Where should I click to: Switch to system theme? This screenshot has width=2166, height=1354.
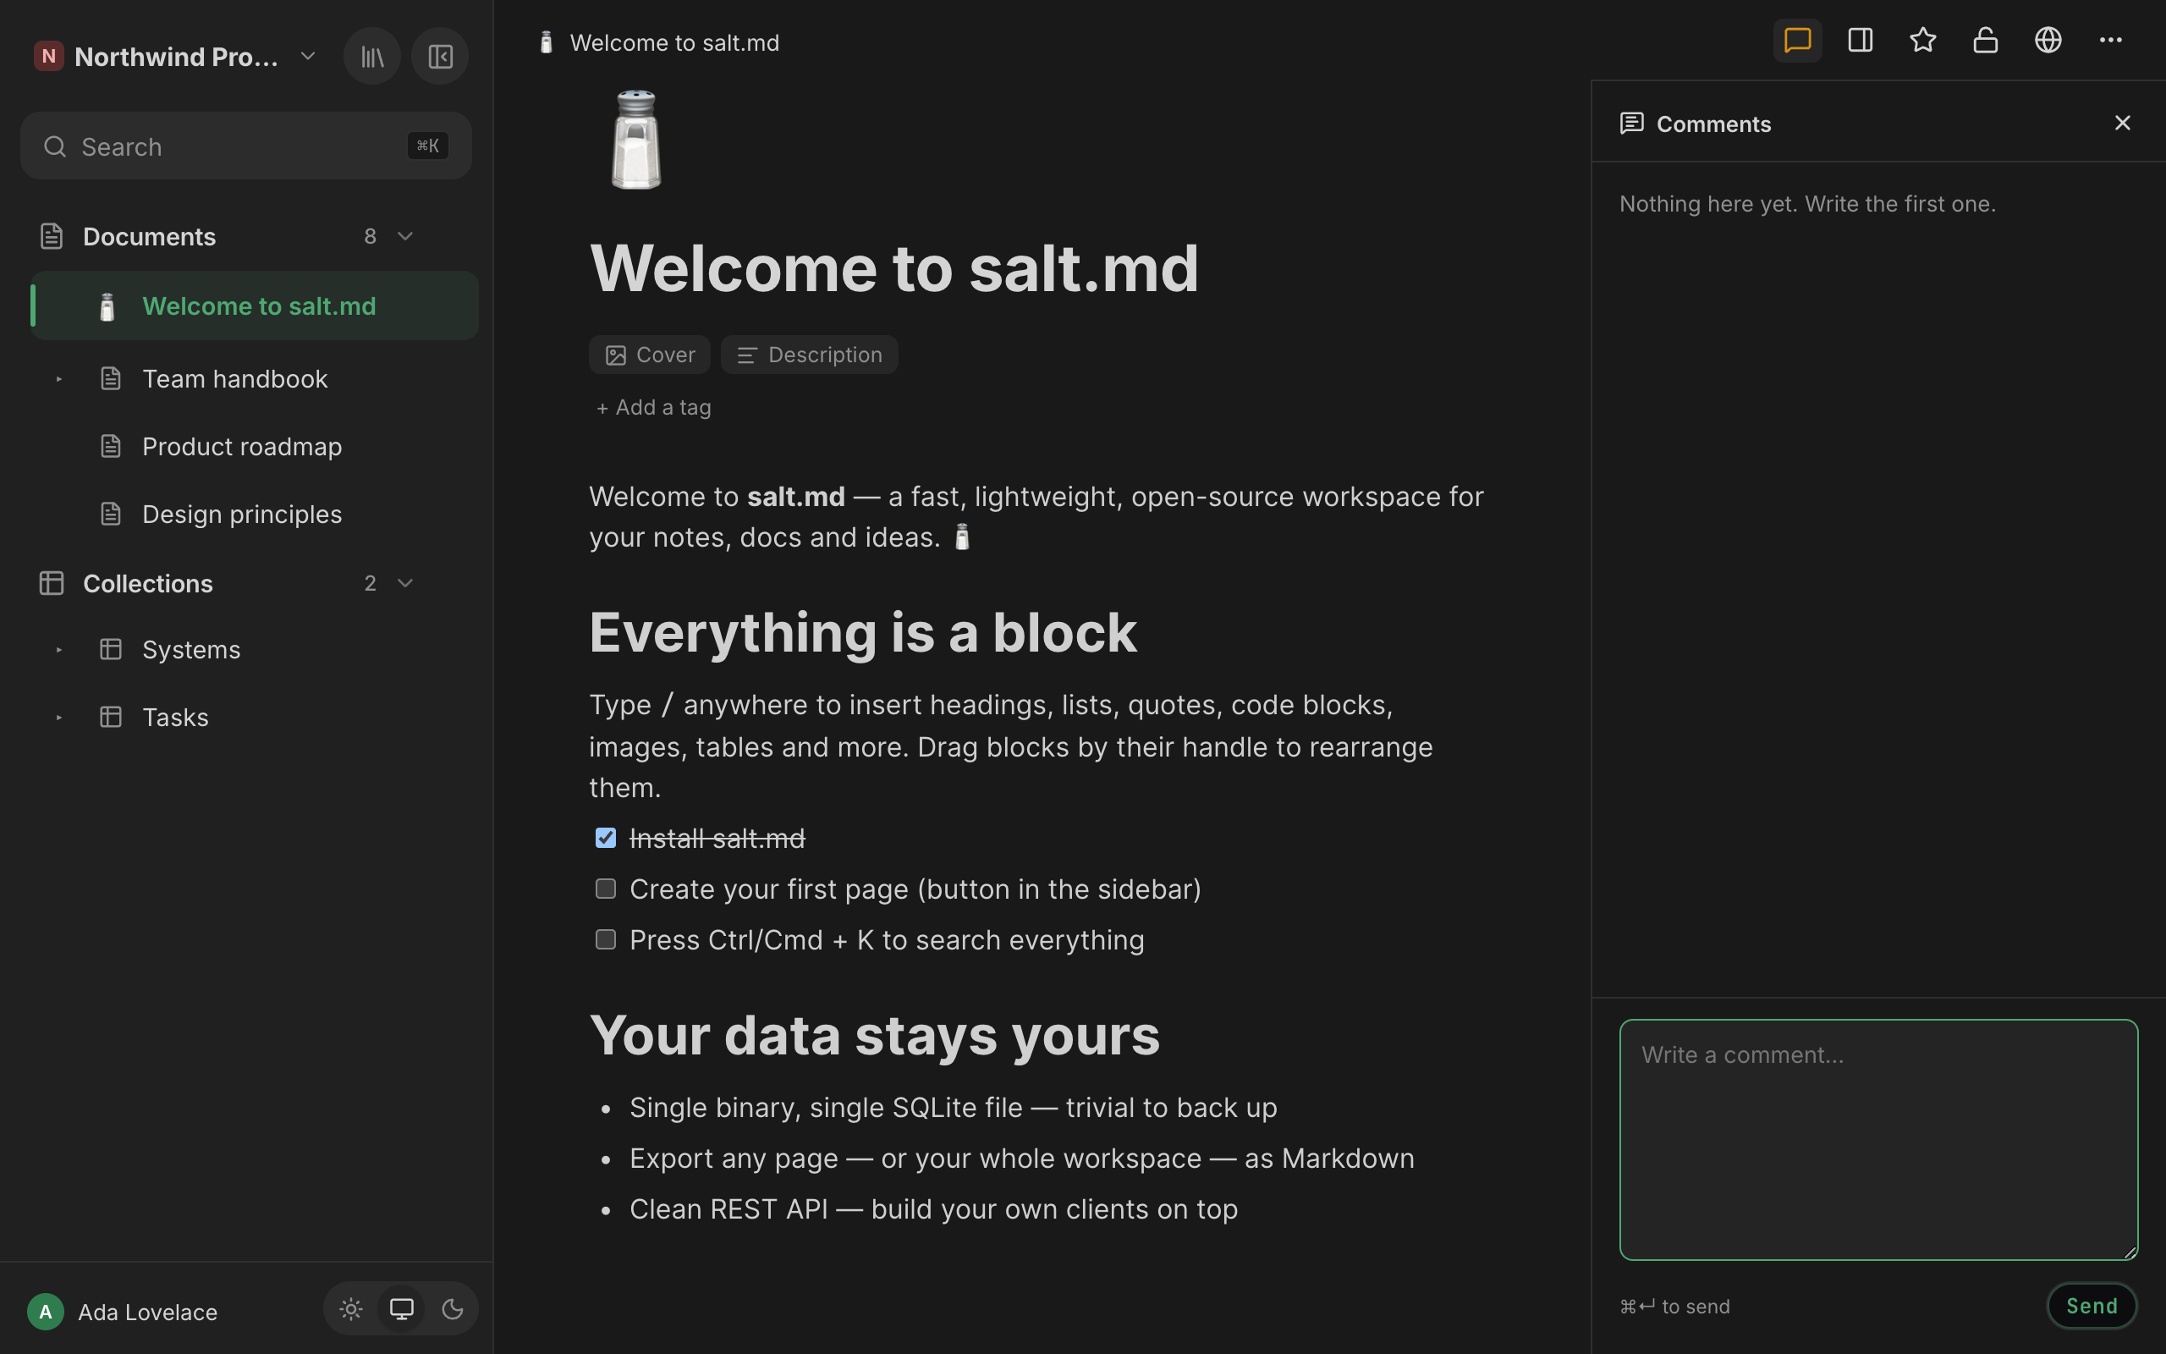coord(402,1309)
